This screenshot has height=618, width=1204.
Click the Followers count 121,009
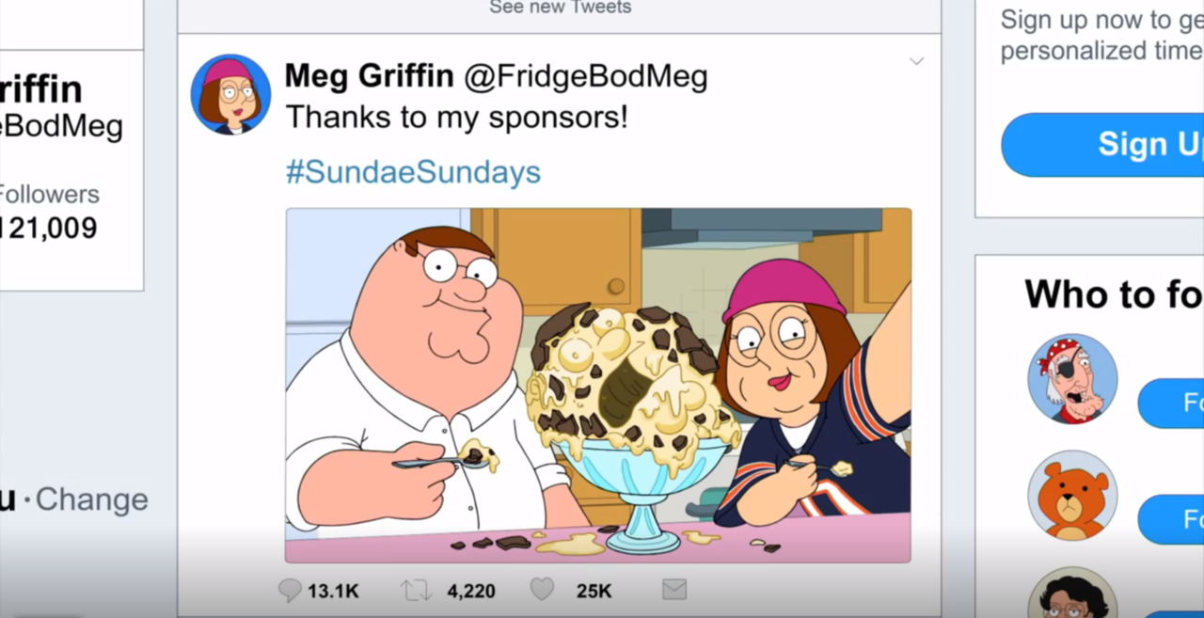pyautogui.click(x=49, y=228)
